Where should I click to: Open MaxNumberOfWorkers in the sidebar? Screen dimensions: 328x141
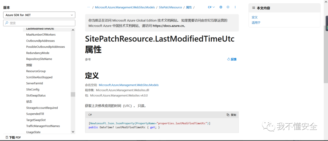coord(41,35)
